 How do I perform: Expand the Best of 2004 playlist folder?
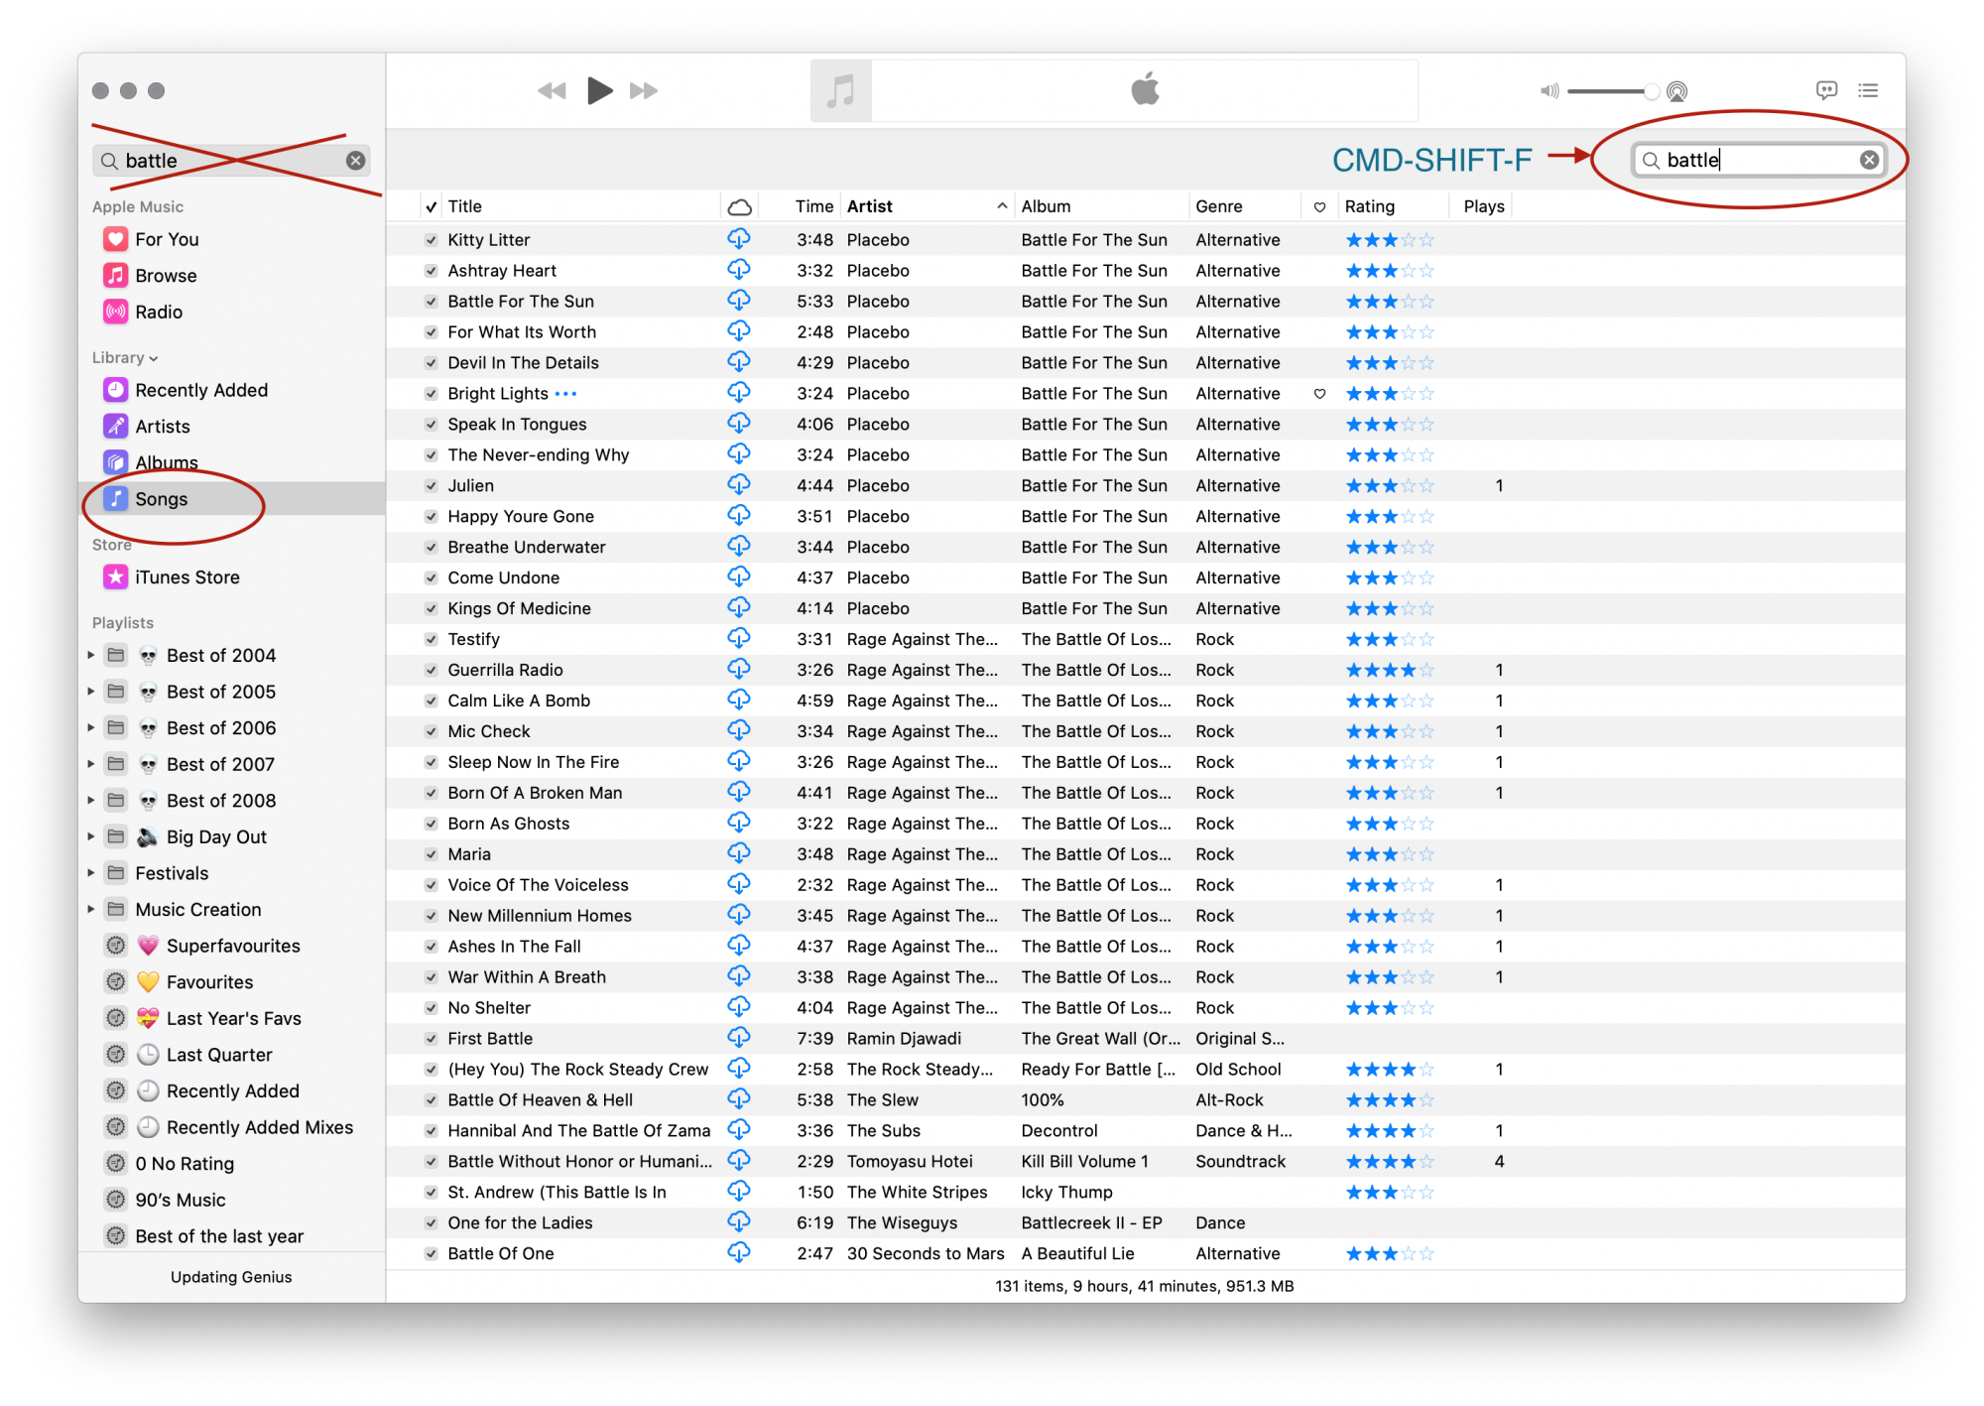tap(91, 655)
